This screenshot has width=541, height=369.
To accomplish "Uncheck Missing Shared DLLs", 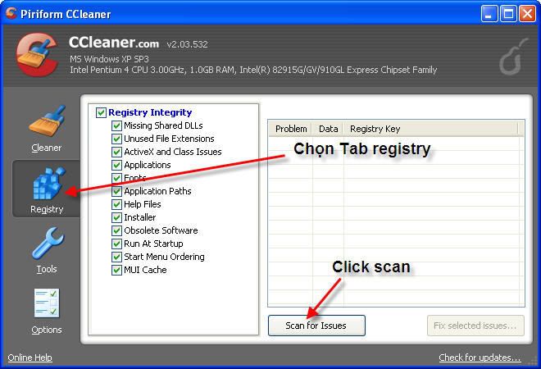I will 116,125.
